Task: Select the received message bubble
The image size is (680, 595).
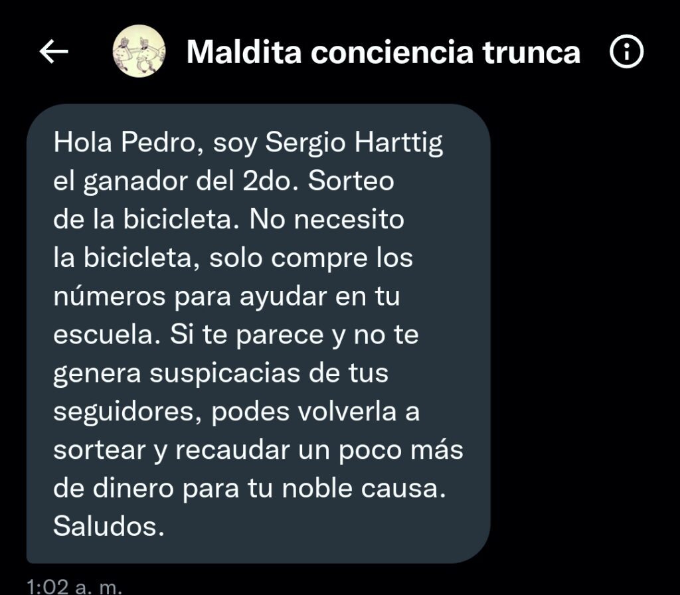Action: [258, 333]
